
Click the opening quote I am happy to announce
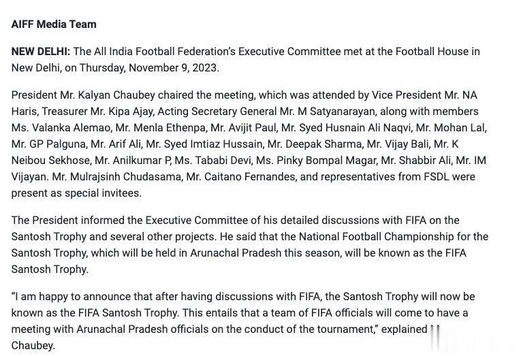(71, 296)
